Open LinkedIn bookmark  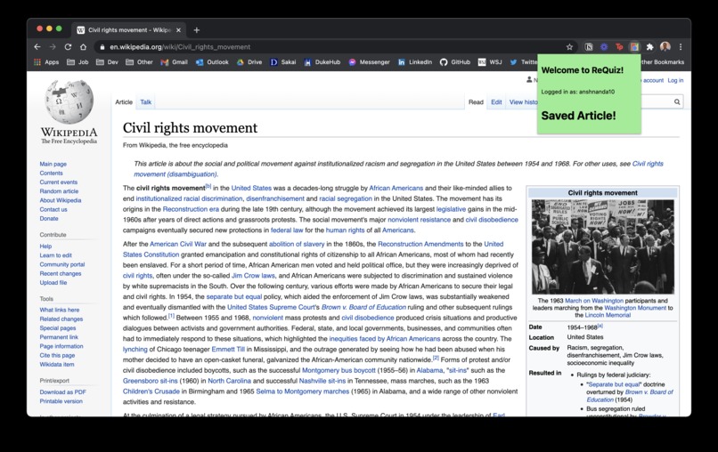pos(415,62)
